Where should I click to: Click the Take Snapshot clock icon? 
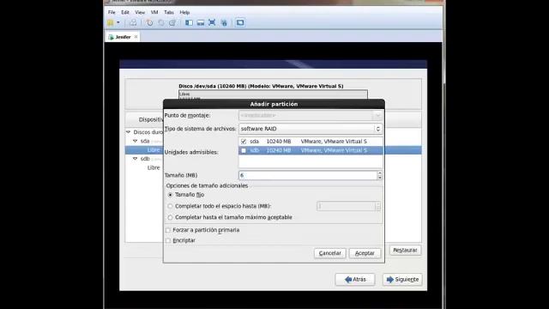coord(149,23)
